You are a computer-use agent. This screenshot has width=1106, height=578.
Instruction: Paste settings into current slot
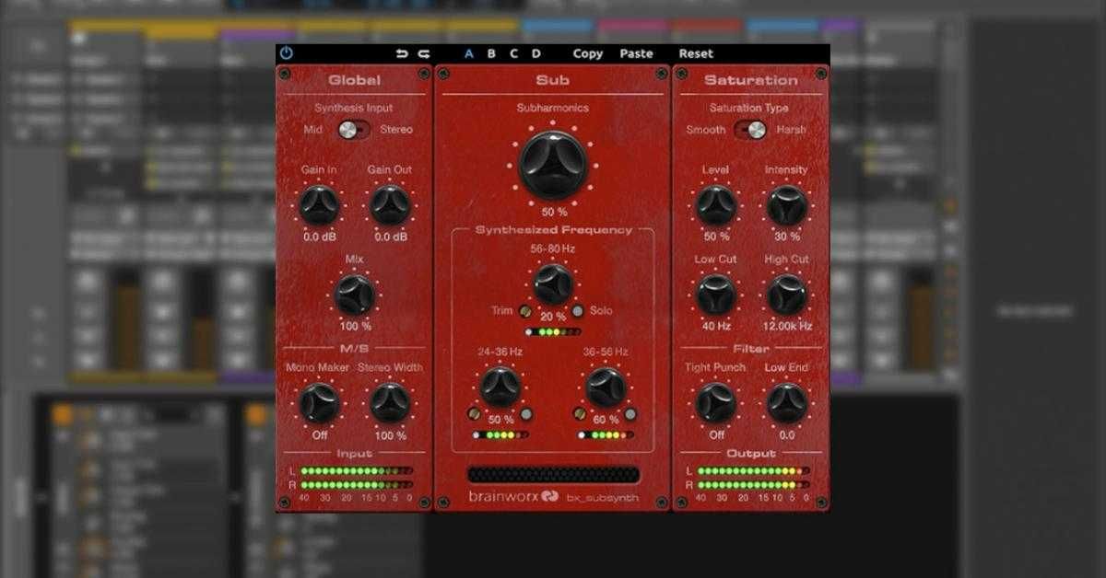[637, 53]
